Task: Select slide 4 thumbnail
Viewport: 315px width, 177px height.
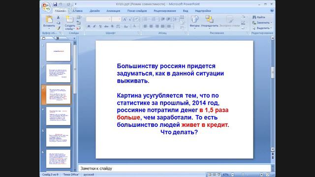Action: (x=58, y=116)
